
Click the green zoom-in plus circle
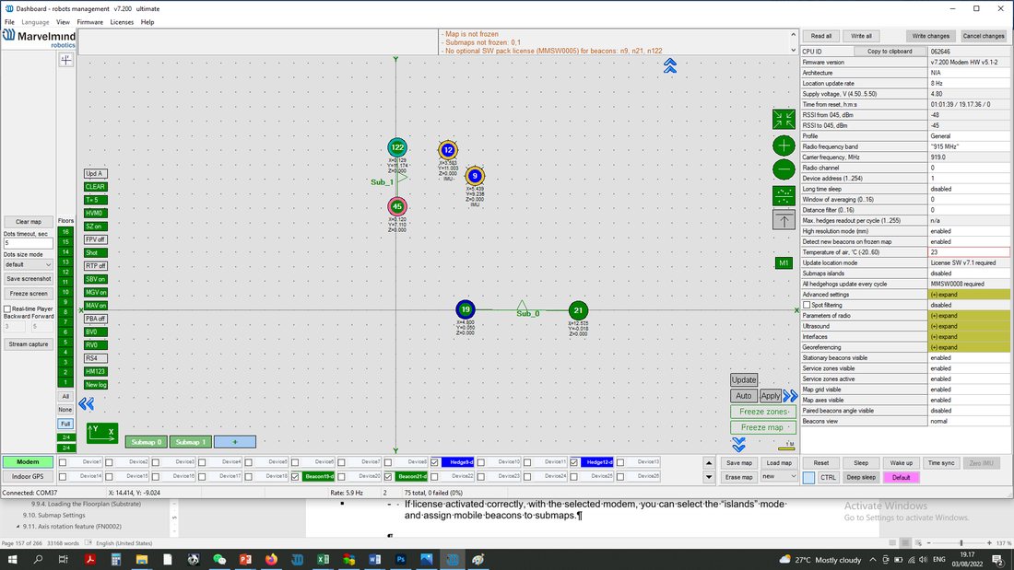tap(784, 145)
